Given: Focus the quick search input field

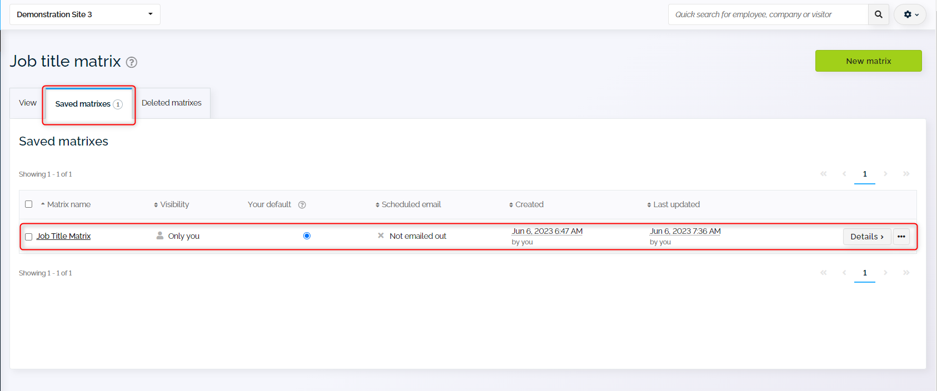Looking at the screenshot, I should tap(768, 14).
